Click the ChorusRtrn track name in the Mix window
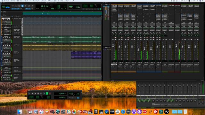205x115 pixels. coord(196,64)
